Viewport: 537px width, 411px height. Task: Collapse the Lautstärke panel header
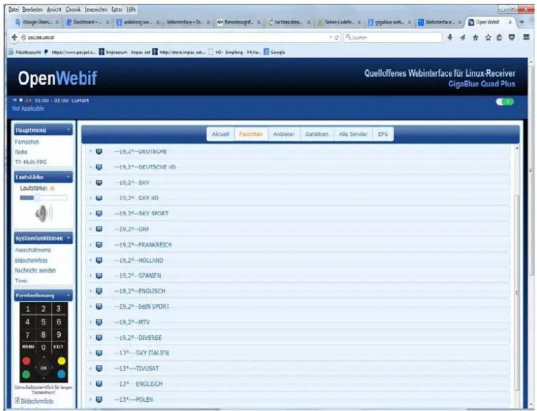pos(43,177)
